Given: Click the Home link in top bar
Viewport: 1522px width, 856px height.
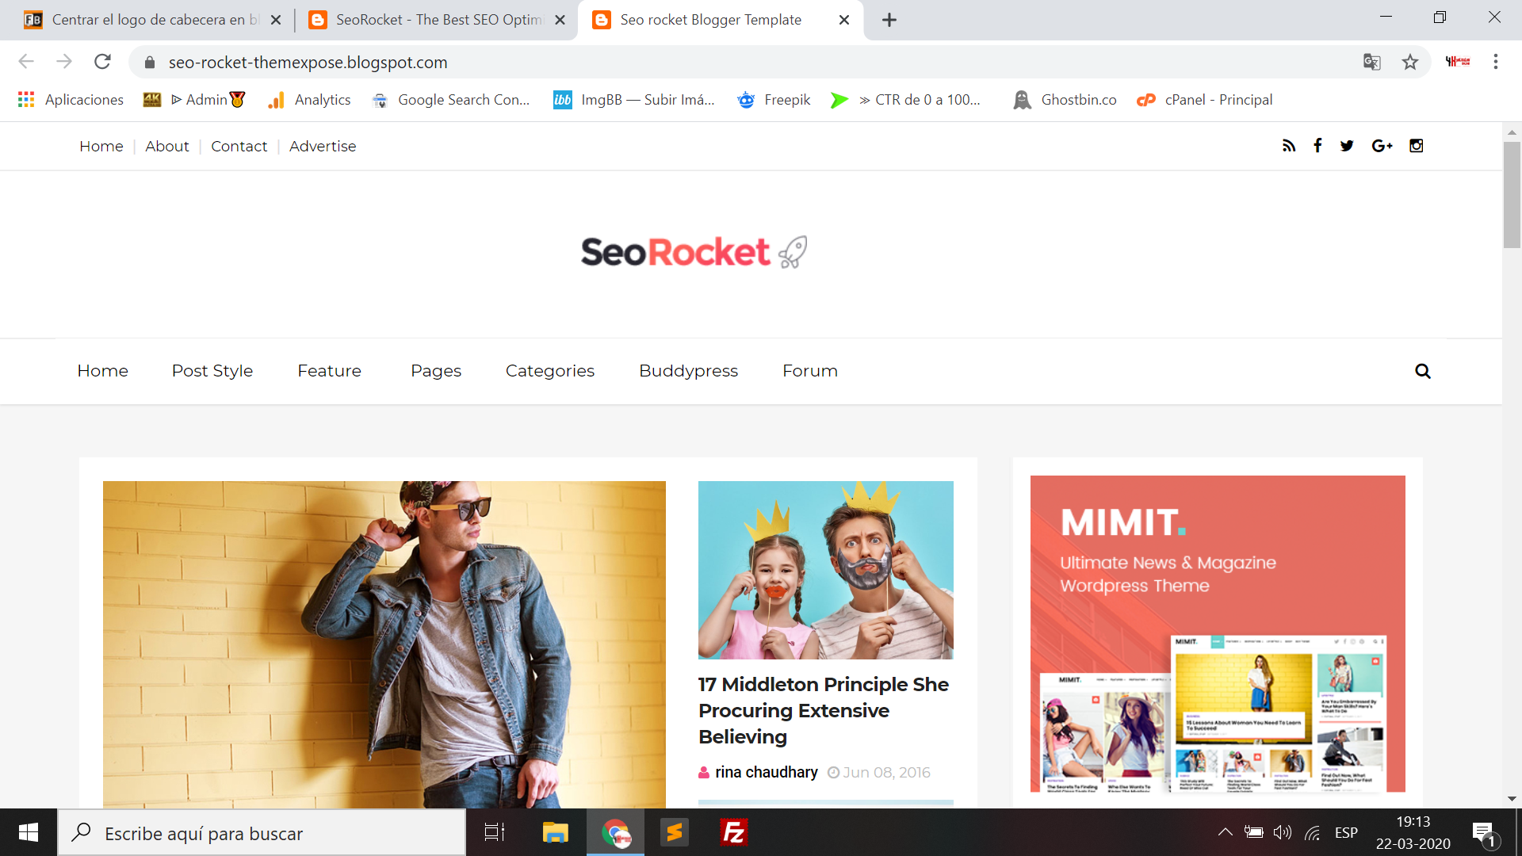Looking at the screenshot, I should tap(101, 146).
